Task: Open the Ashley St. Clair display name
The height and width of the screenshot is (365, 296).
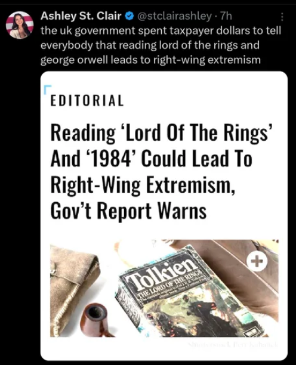Action: coord(81,16)
